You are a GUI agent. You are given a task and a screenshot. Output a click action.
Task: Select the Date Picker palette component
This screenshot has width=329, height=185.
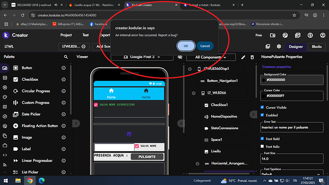(x=31, y=114)
